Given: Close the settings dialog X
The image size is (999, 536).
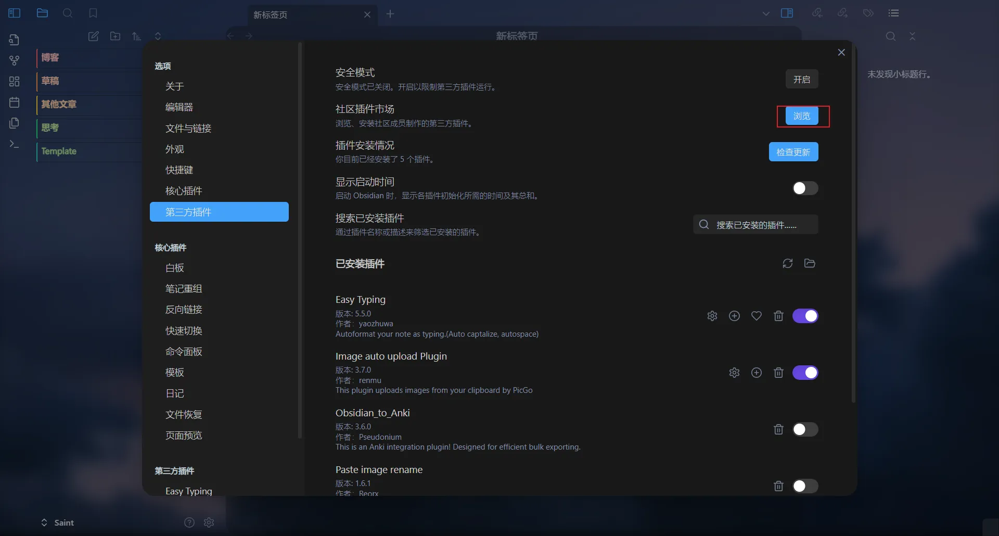Looking at the screenshot, I should point(841,53).
